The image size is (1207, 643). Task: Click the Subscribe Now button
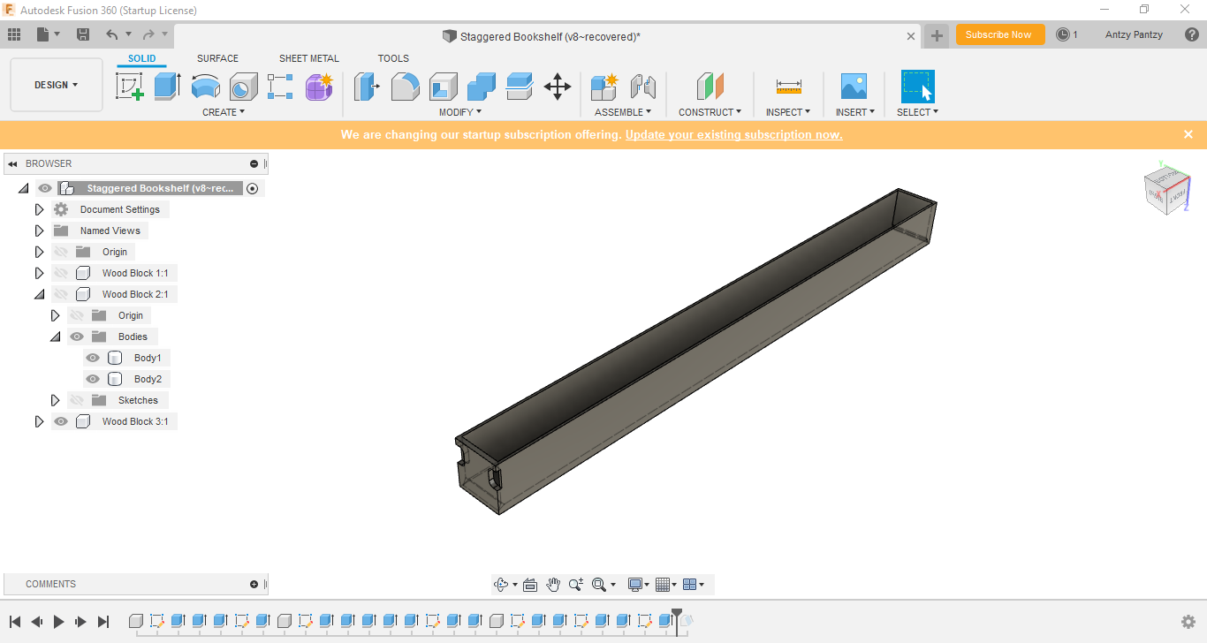998,34
